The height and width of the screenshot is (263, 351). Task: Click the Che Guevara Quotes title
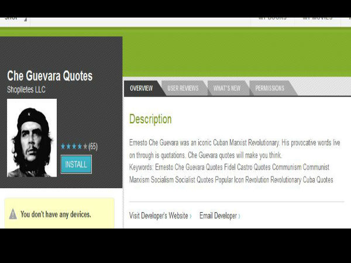50,75
